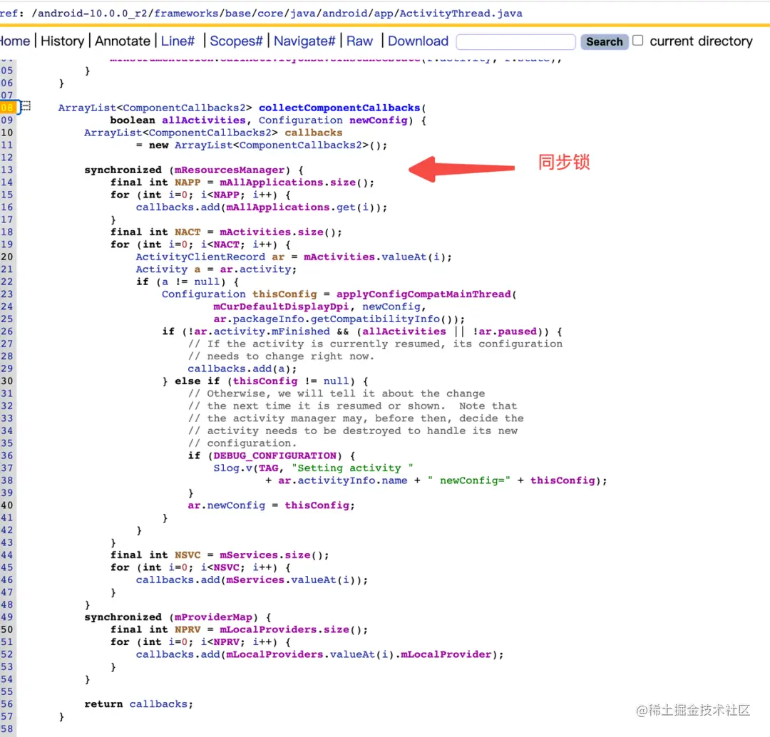Click line number 49

[x=7, y=617]
